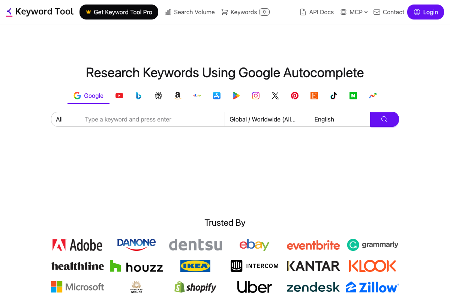Open the Google Trends tab
Screen dimensions: 450x300
[373, 96]
